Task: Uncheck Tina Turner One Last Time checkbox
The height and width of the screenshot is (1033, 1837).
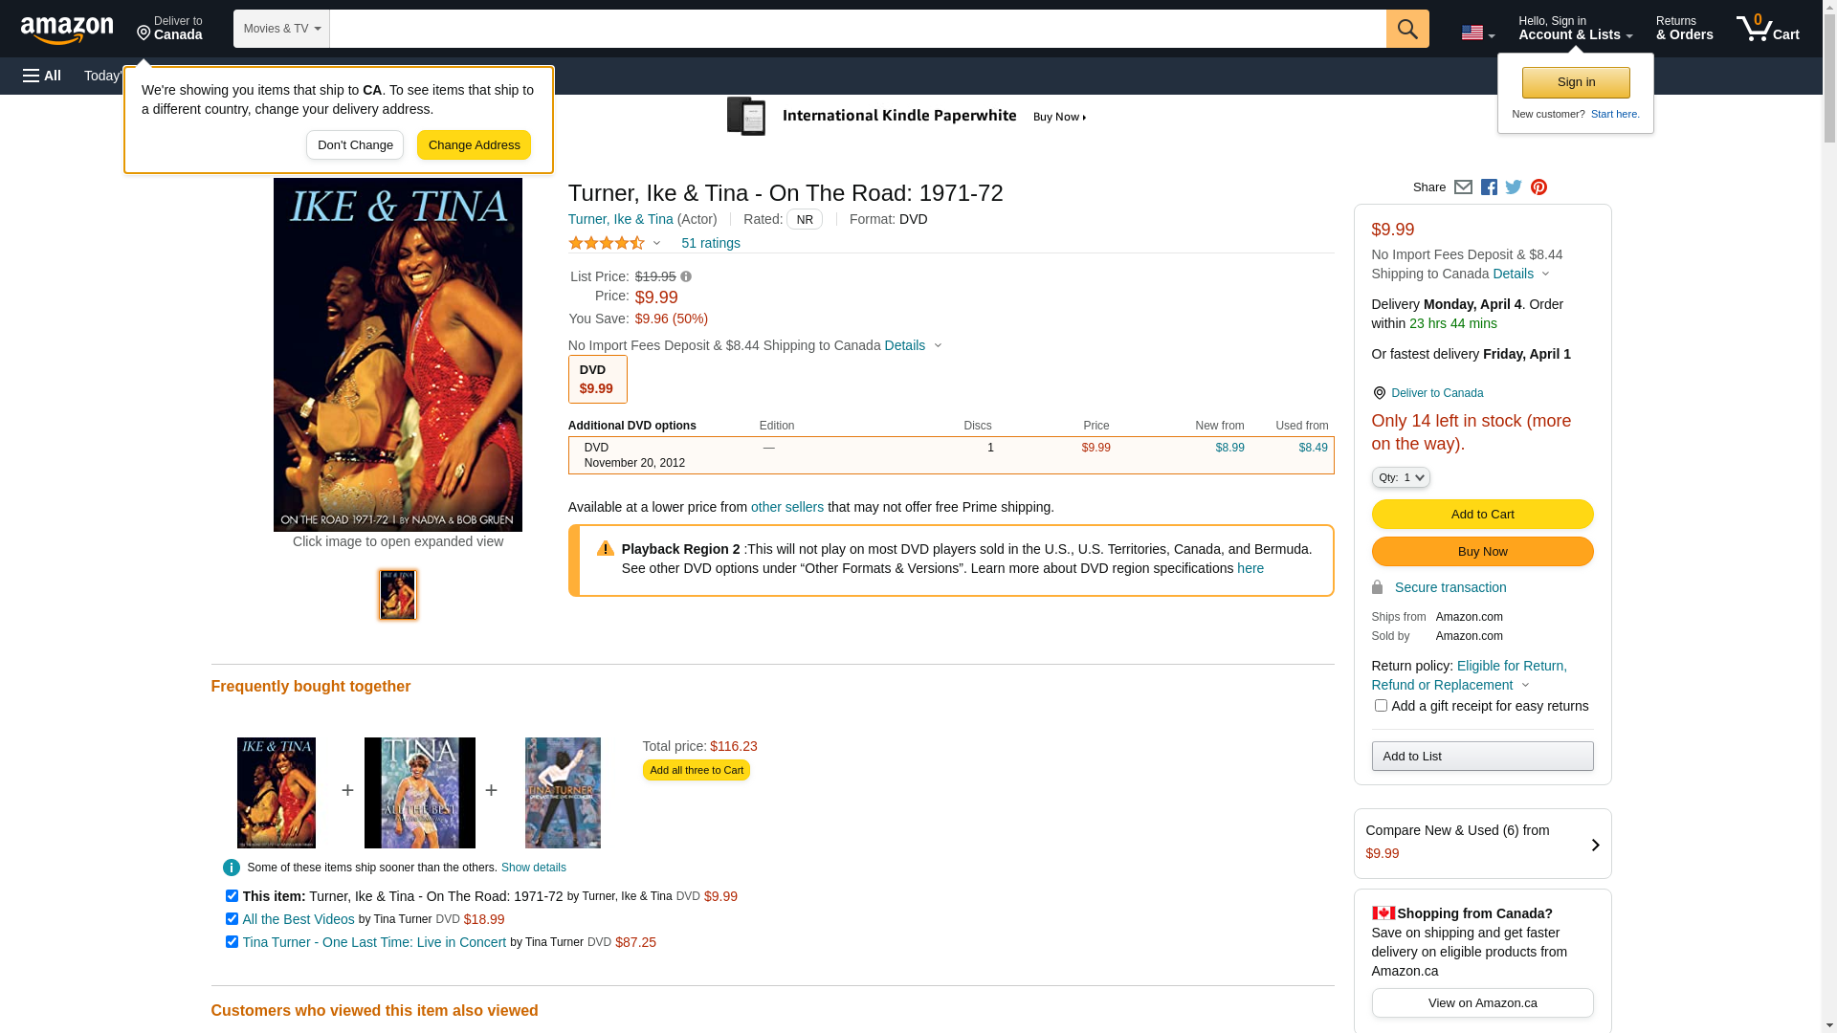Action: tap(232, 942)
